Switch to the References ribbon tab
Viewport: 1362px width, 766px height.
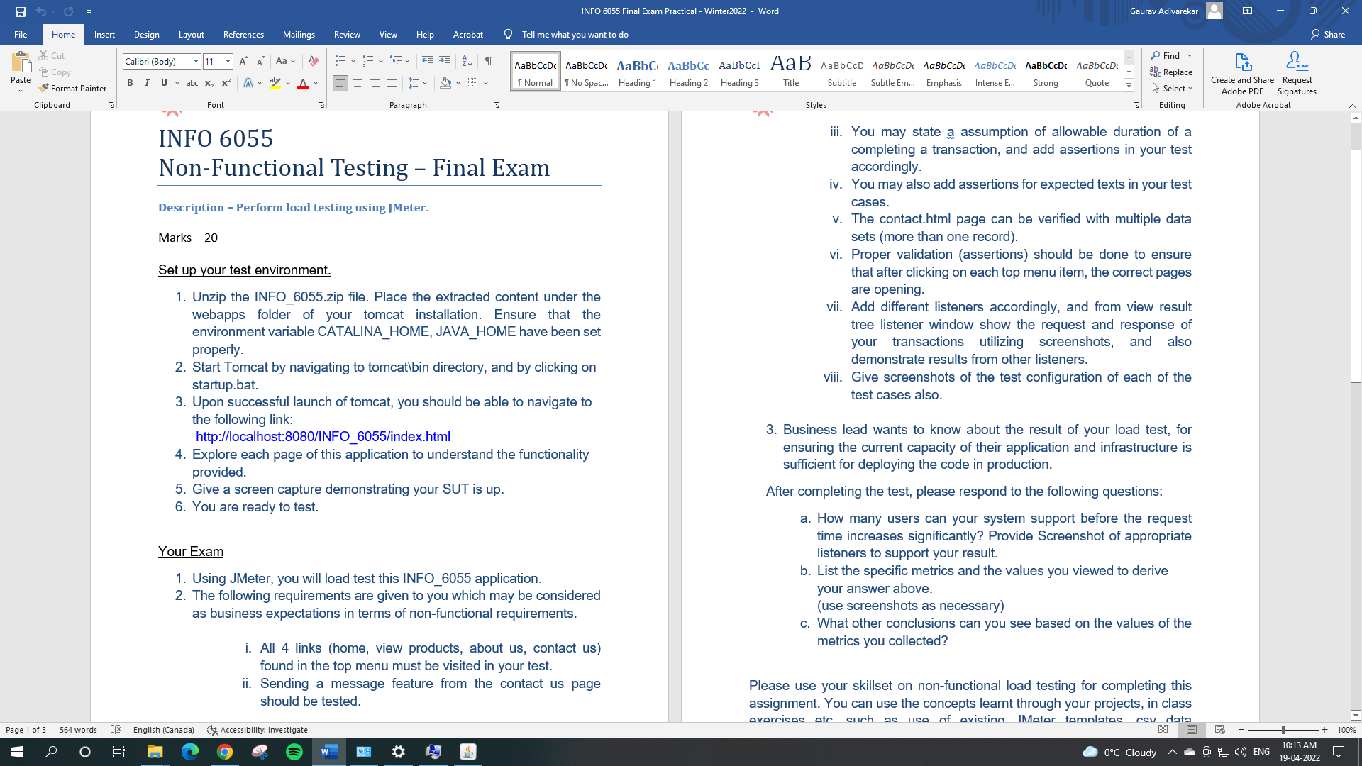pos(243,34)
